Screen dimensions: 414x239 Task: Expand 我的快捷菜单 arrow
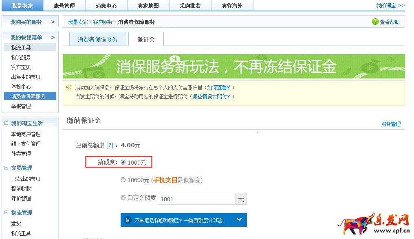point(53,37)
